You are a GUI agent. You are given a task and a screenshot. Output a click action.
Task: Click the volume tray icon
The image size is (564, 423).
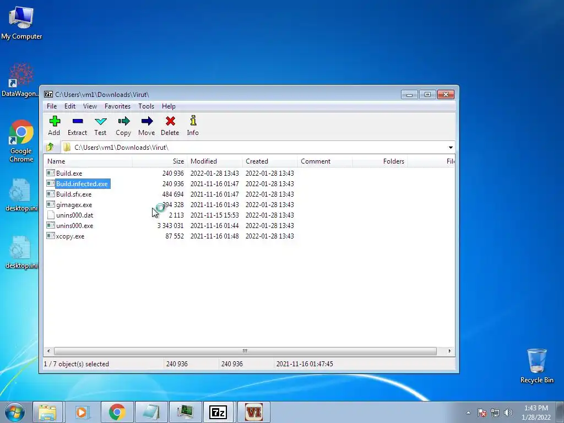point(508,413)
